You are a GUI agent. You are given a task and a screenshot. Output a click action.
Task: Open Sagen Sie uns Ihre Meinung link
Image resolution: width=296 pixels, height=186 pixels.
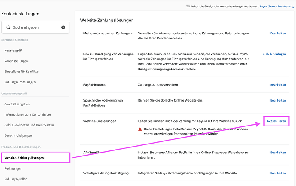(277, 6)
